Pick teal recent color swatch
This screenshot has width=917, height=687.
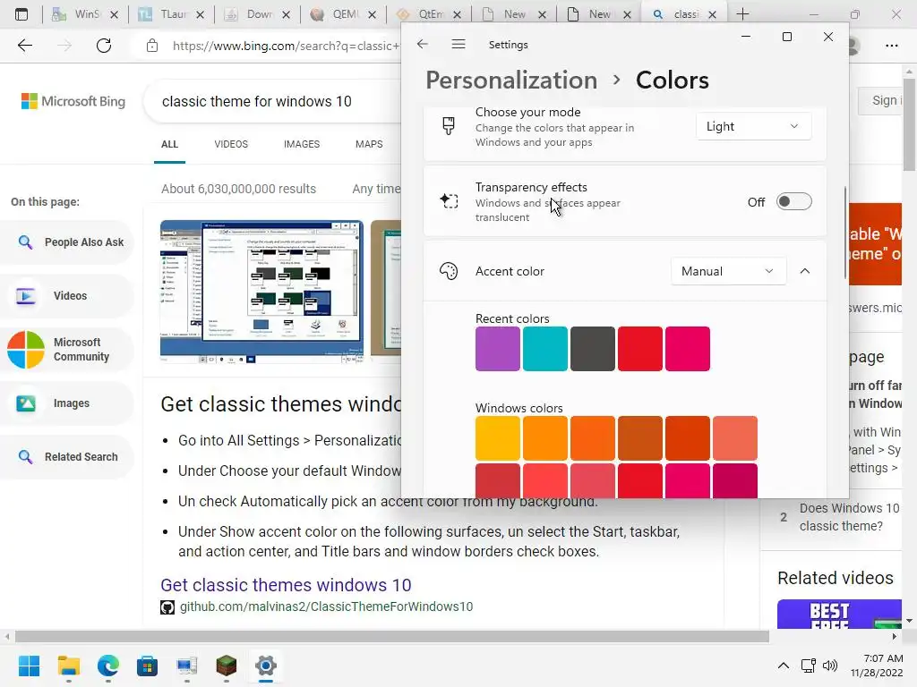click(545, 349)
